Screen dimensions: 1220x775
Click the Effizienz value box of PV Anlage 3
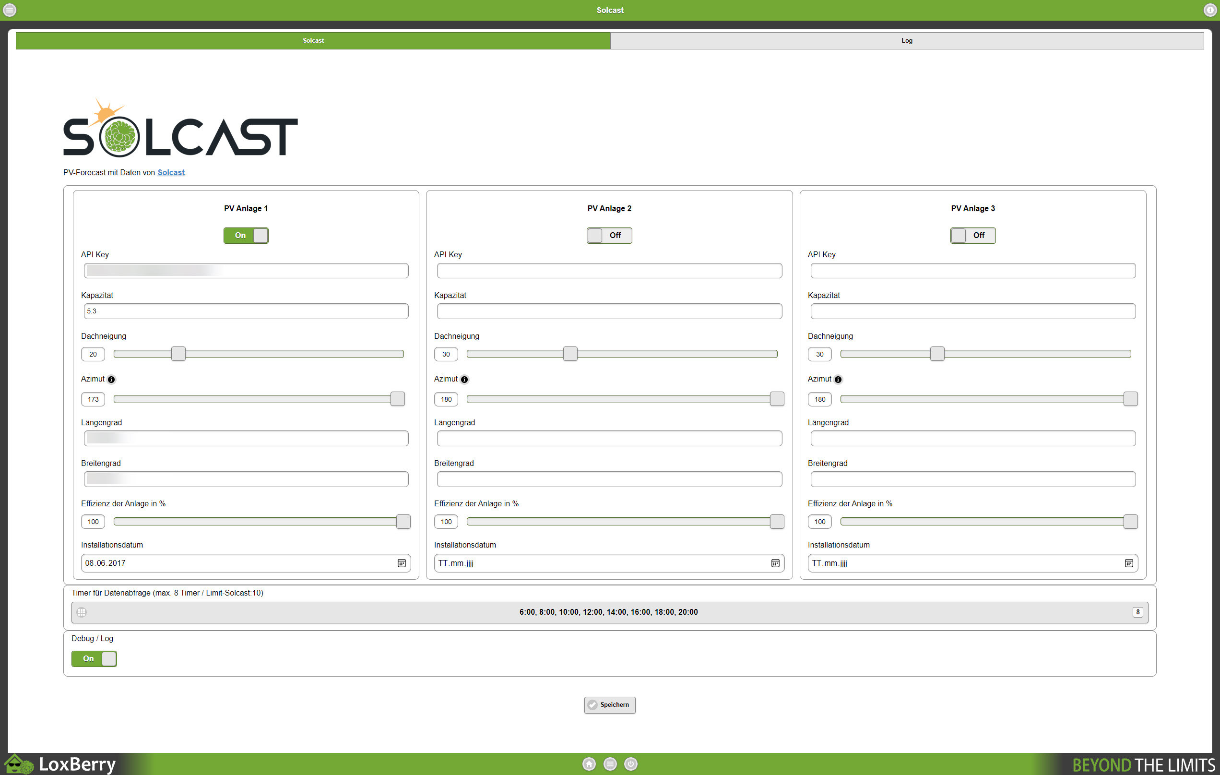pos(820,522)
